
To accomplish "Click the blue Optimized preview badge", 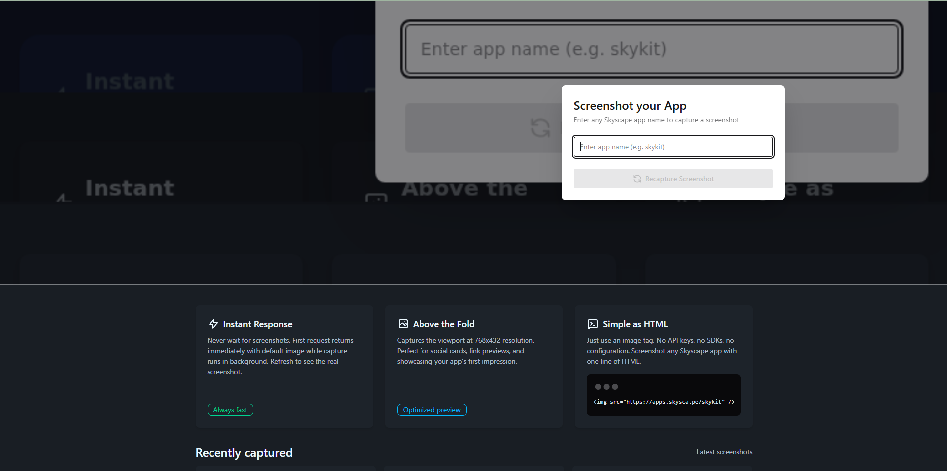I will 431,410.
